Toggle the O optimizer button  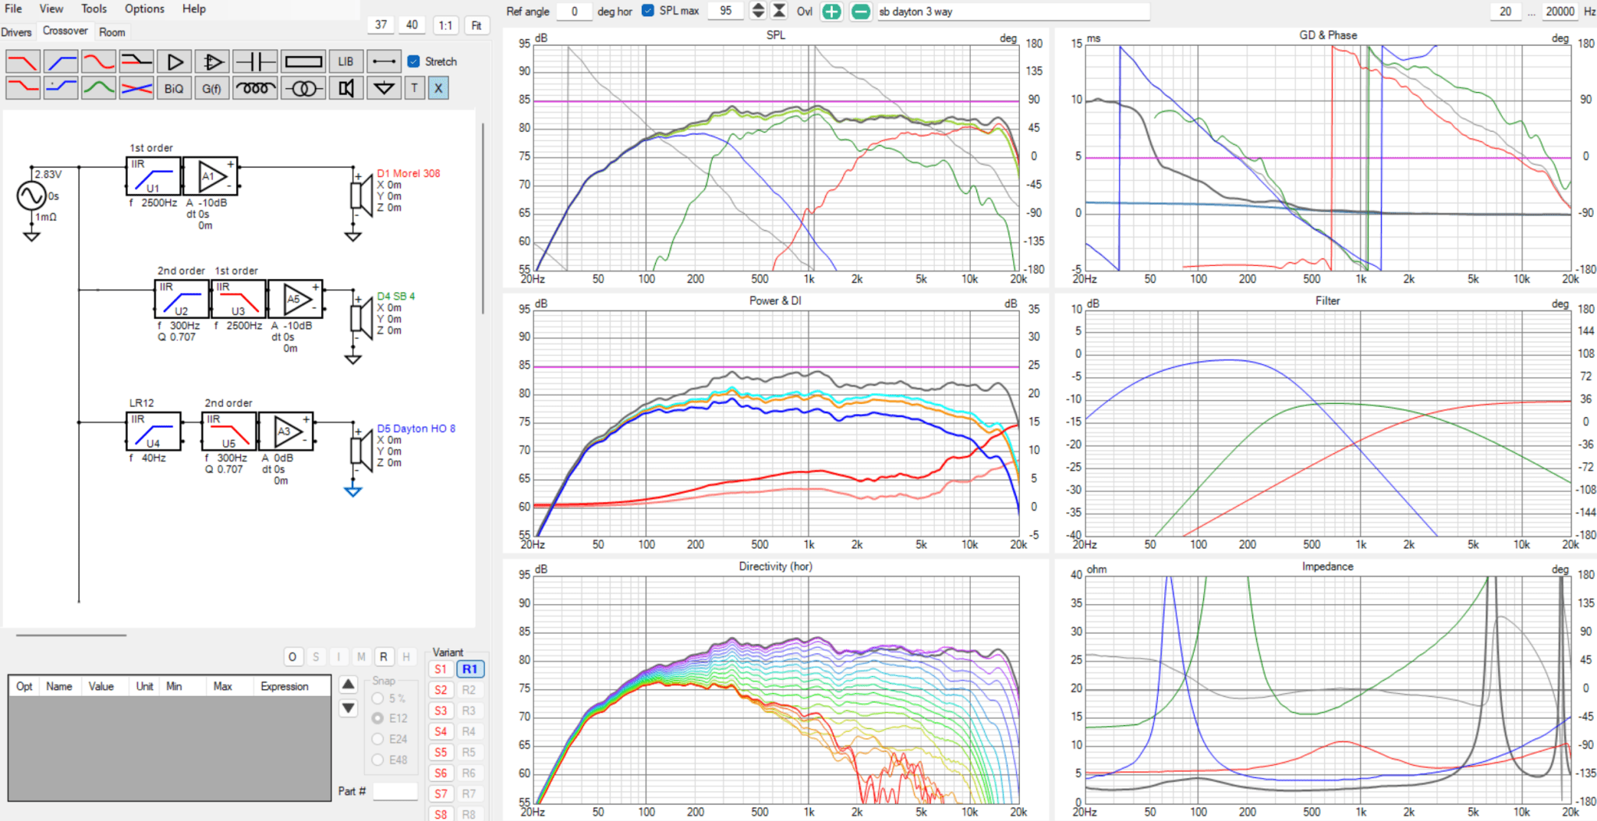[292, 656]
